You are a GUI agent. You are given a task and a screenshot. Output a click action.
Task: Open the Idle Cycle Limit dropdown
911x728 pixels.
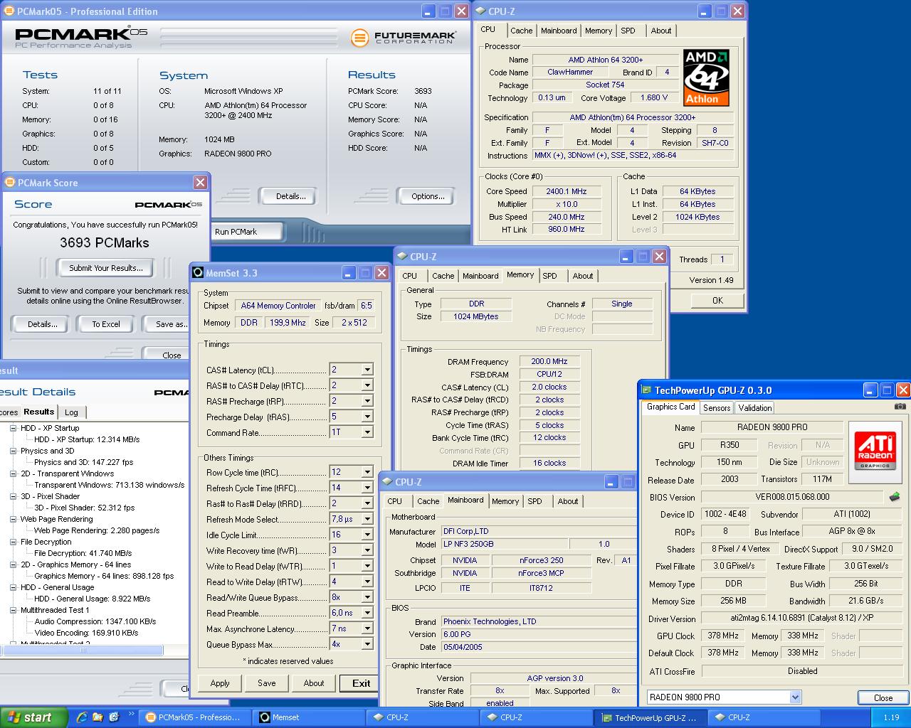coord(367,535)
